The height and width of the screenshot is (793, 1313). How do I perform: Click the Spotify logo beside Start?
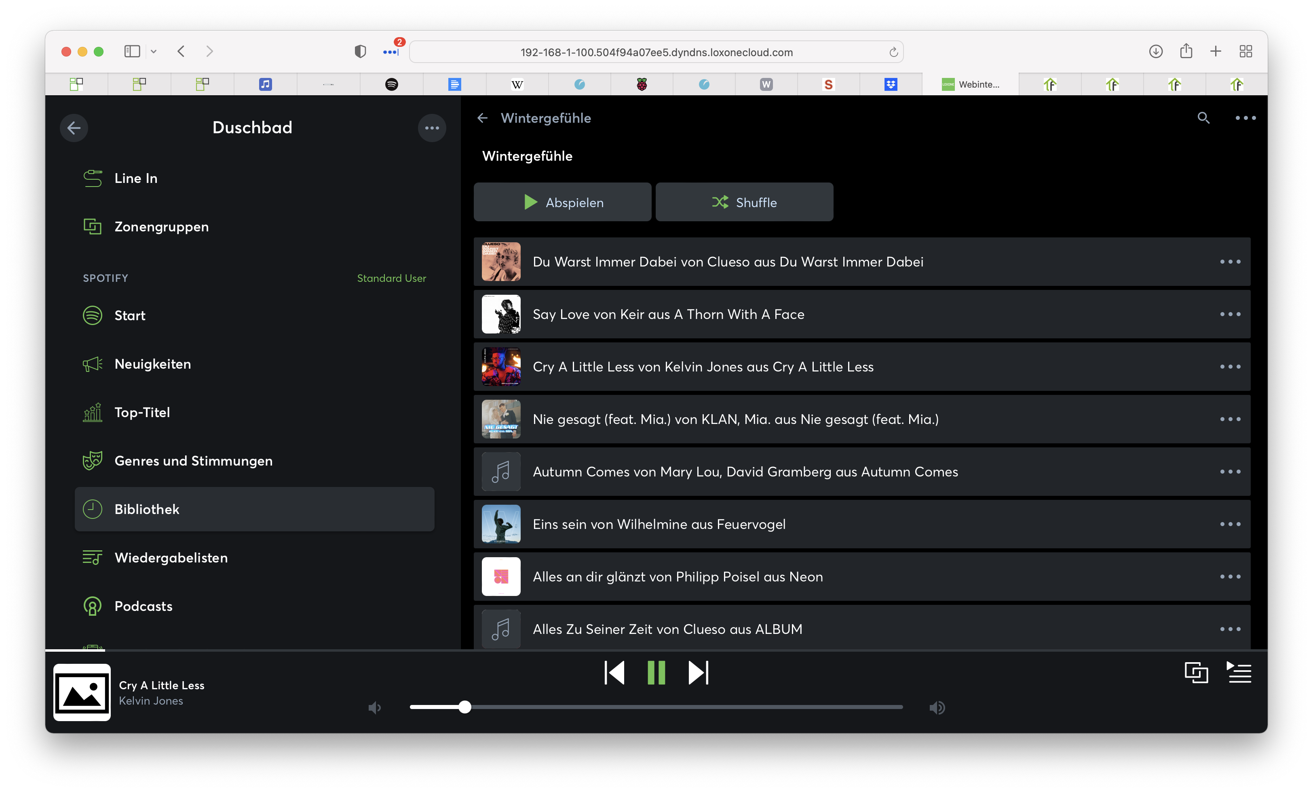(x=92, y=316)
